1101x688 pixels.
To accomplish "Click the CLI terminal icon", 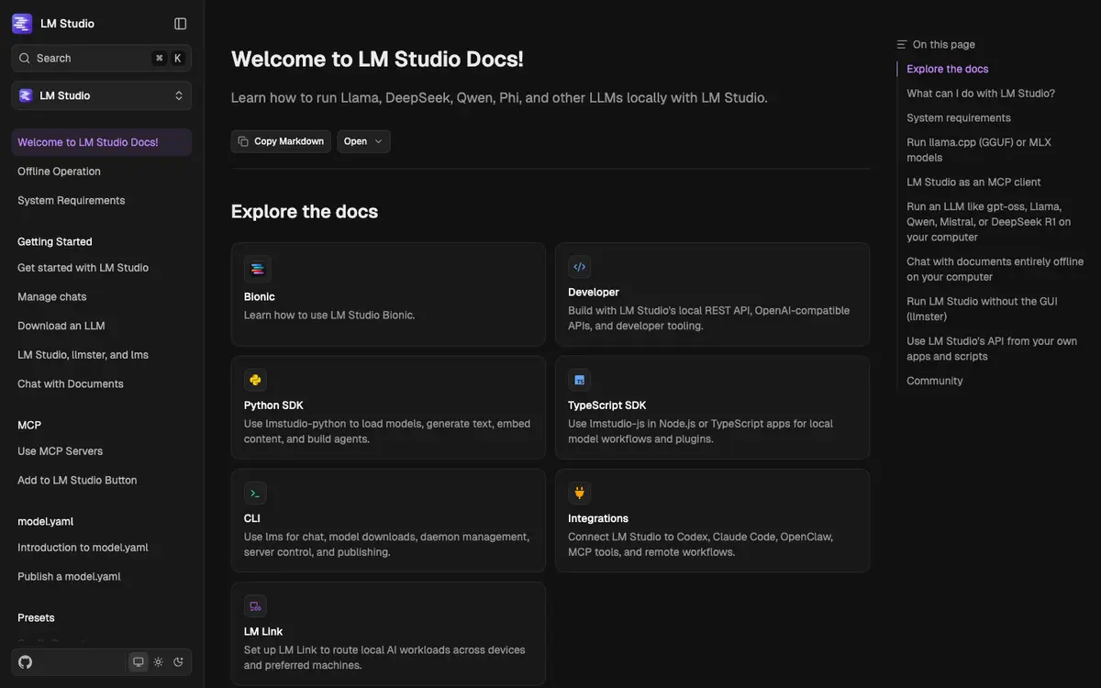I will 255,493.
